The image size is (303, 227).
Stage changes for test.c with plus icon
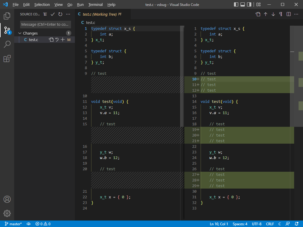(x=63, y=40)
